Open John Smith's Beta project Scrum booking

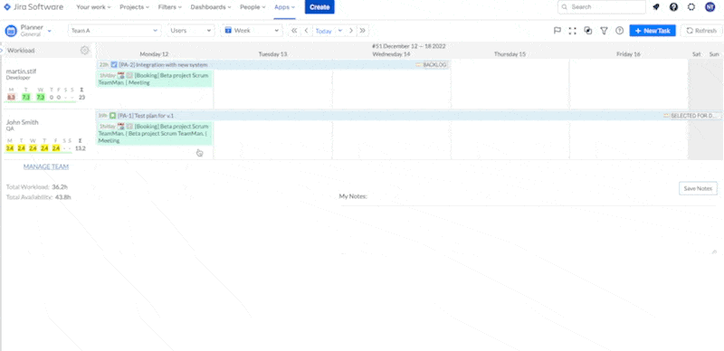(154, 134)
